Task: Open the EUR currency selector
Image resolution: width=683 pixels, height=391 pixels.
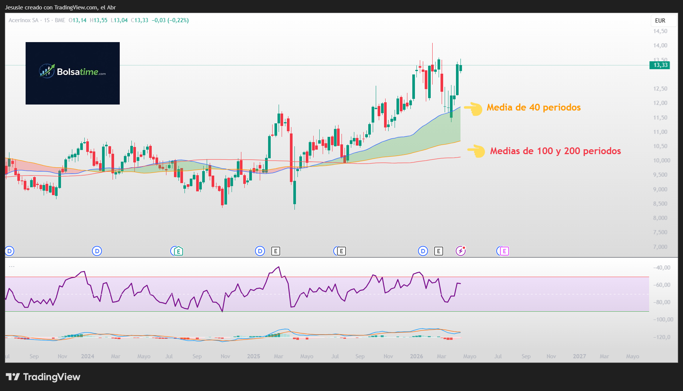Action: tap(660, 21)
